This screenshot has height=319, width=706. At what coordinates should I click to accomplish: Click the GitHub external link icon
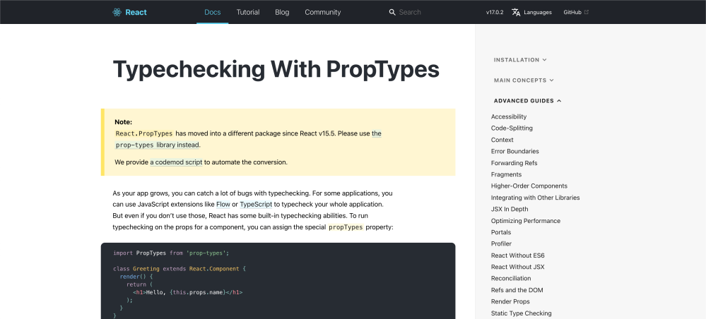587,12
